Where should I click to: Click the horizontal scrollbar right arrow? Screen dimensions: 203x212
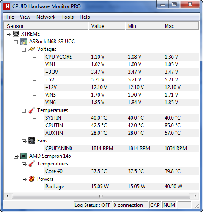195,196
